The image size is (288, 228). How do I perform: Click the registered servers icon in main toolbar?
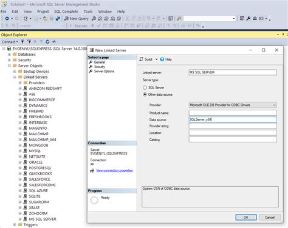(242, 18)
